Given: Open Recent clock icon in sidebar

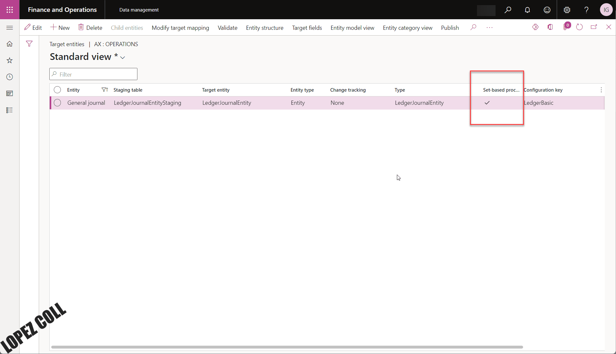Looking at the screenshot, I should [x=10, y=77].
